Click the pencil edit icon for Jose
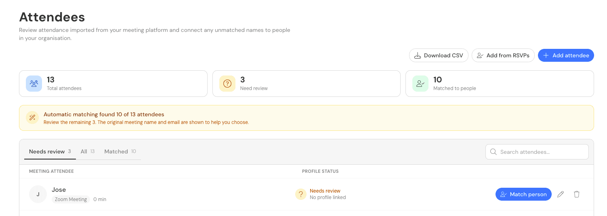Screen dimensions: 607x216 [x=561, y=194]
